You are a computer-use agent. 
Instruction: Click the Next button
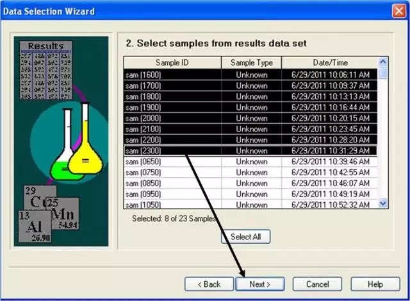(x=260, y=284)
